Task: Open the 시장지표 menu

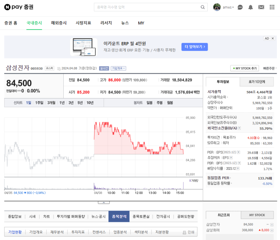Action: click(83, 23)
